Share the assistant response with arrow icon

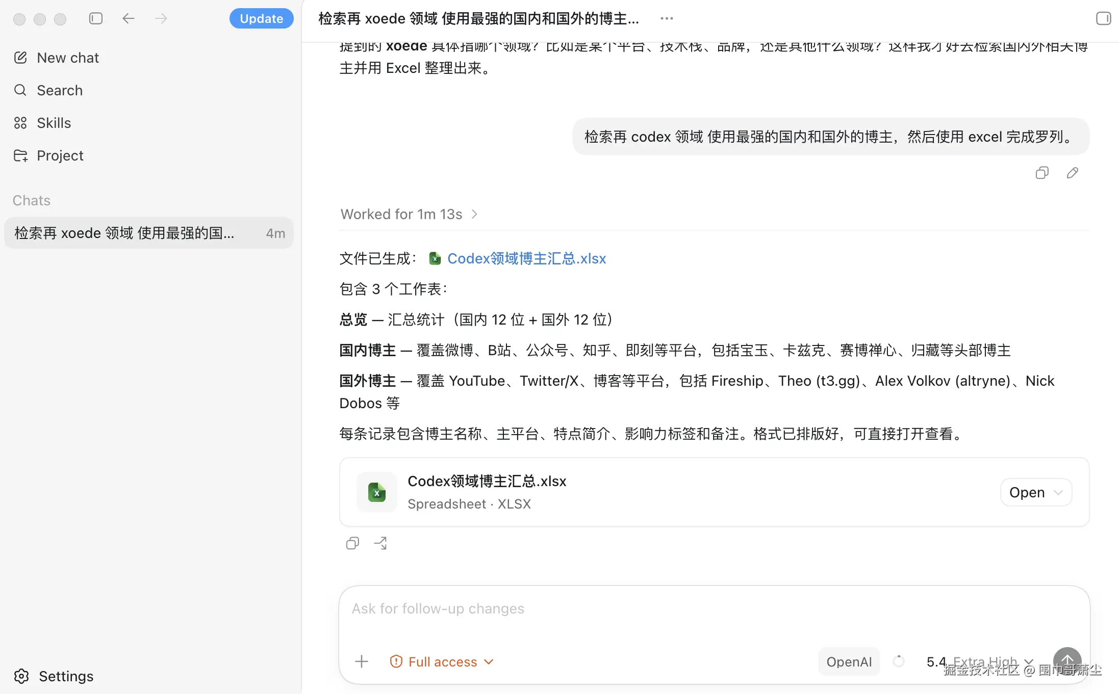pos(380,543)
